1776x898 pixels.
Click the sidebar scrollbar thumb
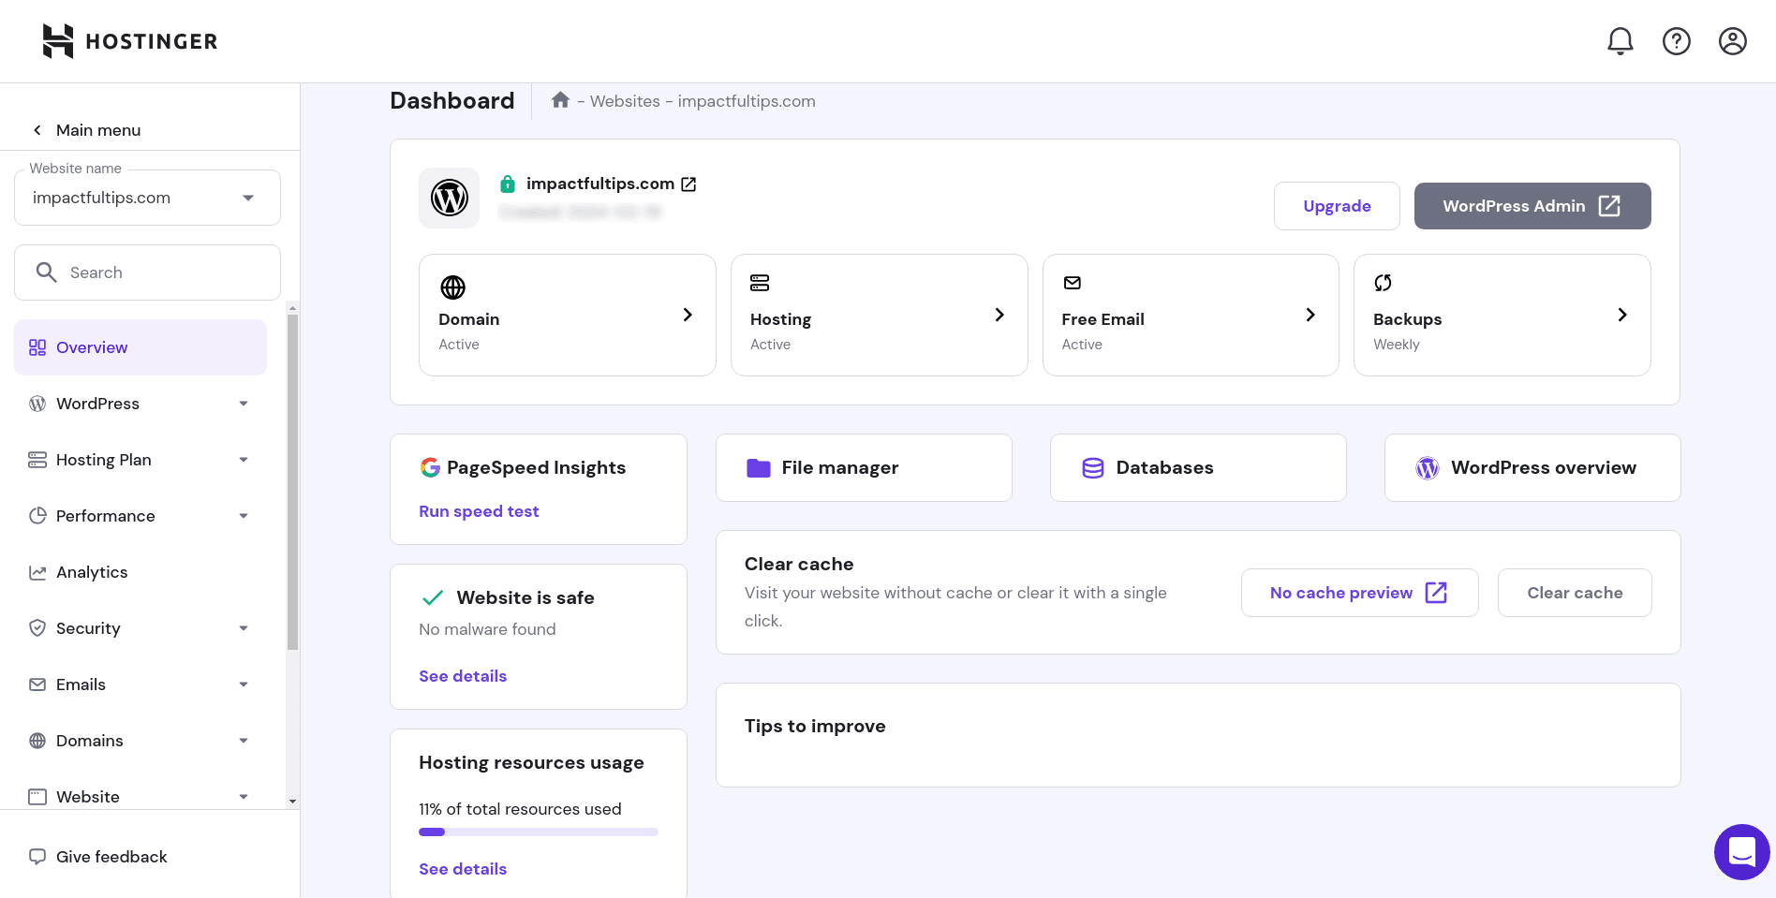(x=292, y=482)
